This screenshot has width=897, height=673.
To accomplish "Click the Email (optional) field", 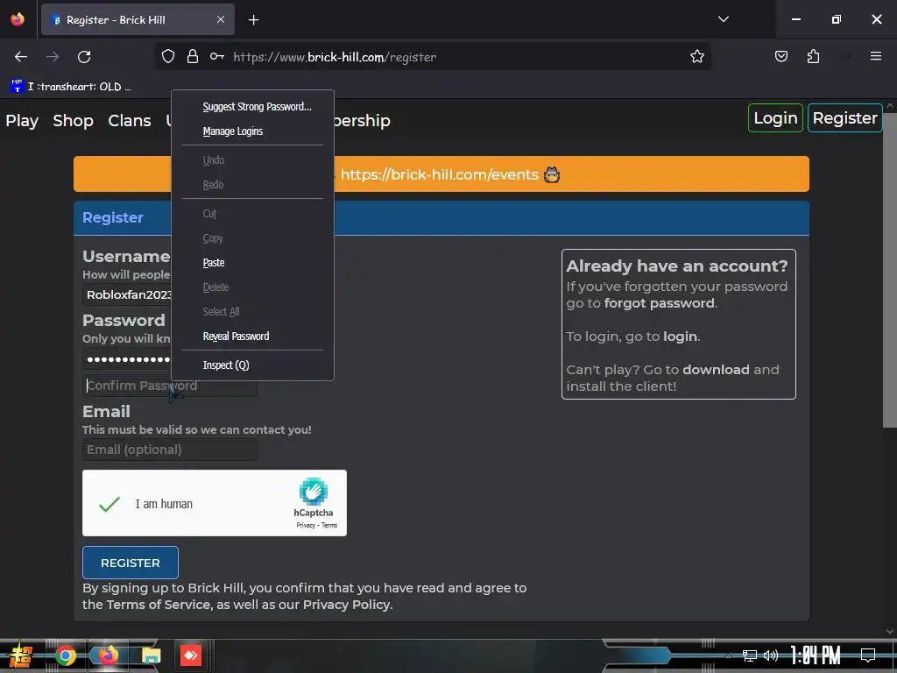I will 170,450.
